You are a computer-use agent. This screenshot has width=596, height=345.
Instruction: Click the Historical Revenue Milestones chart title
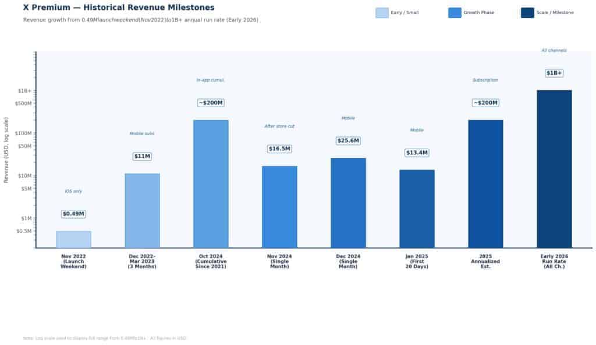119,8
